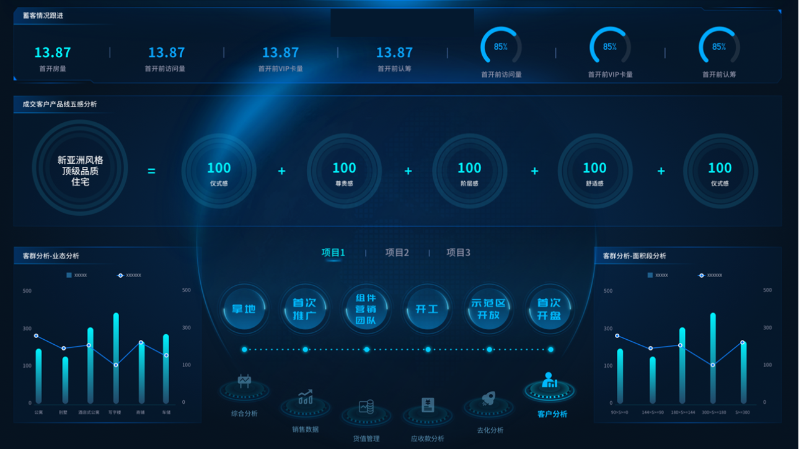Screen dimensions: 799x449
Task: Switch to the 项目2 tab
Action: (x=397, y=252)
